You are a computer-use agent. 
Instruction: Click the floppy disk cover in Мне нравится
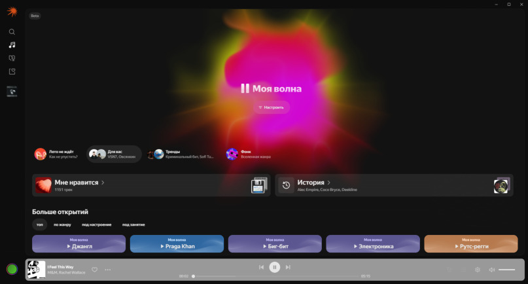pos(258,185)
